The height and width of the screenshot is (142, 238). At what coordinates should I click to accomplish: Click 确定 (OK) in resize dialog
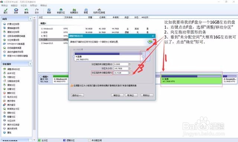pyautogui.click(x=117, y=95)
